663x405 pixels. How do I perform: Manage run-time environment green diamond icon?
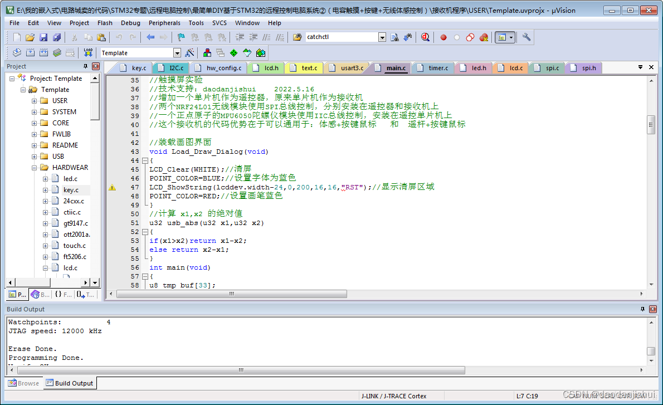(x=234, y=53)
